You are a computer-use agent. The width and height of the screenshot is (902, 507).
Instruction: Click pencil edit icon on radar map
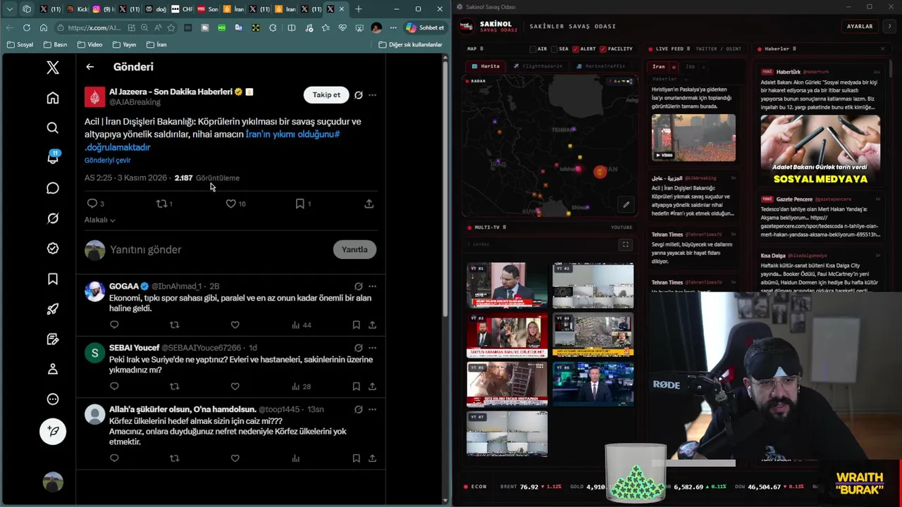625,205
